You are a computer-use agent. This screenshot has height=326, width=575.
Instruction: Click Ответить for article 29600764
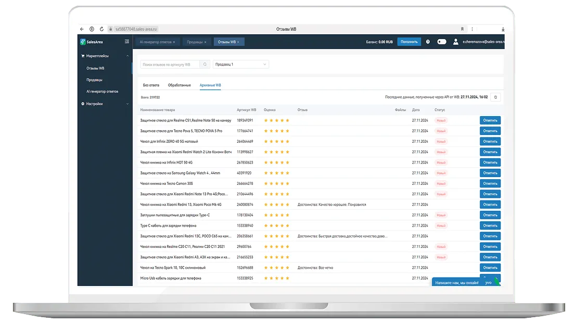[x=490, y=247]
